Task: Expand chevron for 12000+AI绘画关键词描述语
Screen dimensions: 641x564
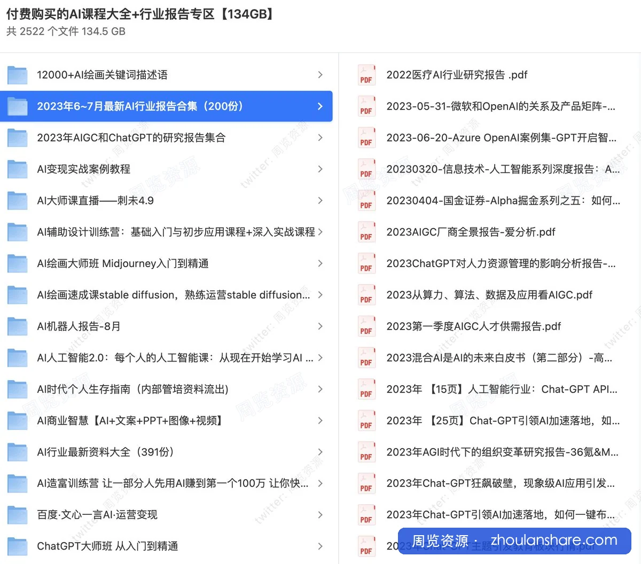Action: coord(320,75)
